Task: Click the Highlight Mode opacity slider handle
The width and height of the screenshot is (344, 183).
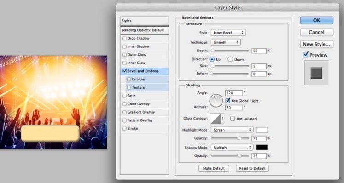Action: click(239, 138)
